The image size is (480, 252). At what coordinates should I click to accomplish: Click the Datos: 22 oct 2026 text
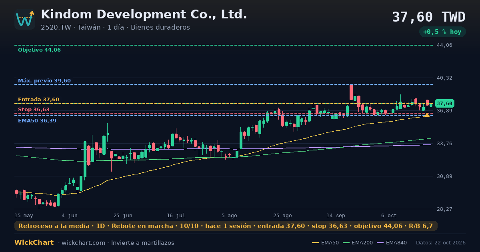pos(441,243)
